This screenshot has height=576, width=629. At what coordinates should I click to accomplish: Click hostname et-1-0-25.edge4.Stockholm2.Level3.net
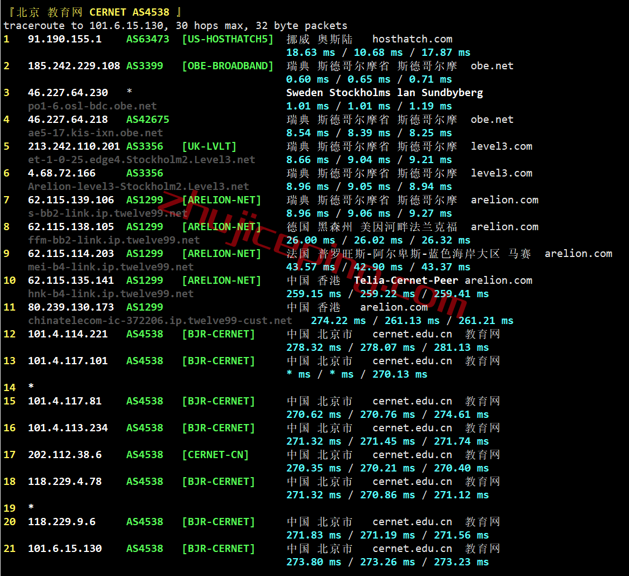(141, 160)
